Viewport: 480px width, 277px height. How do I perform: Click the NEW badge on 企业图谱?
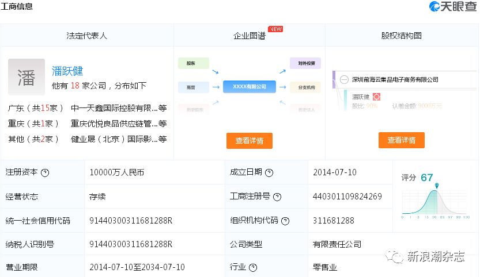point(275,29)
